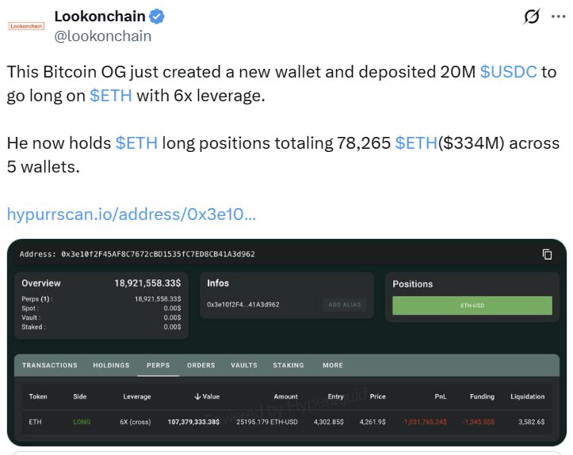Screen dimensions: 573x455
Task: Open the Orders tab
Action: click(201, 366)
